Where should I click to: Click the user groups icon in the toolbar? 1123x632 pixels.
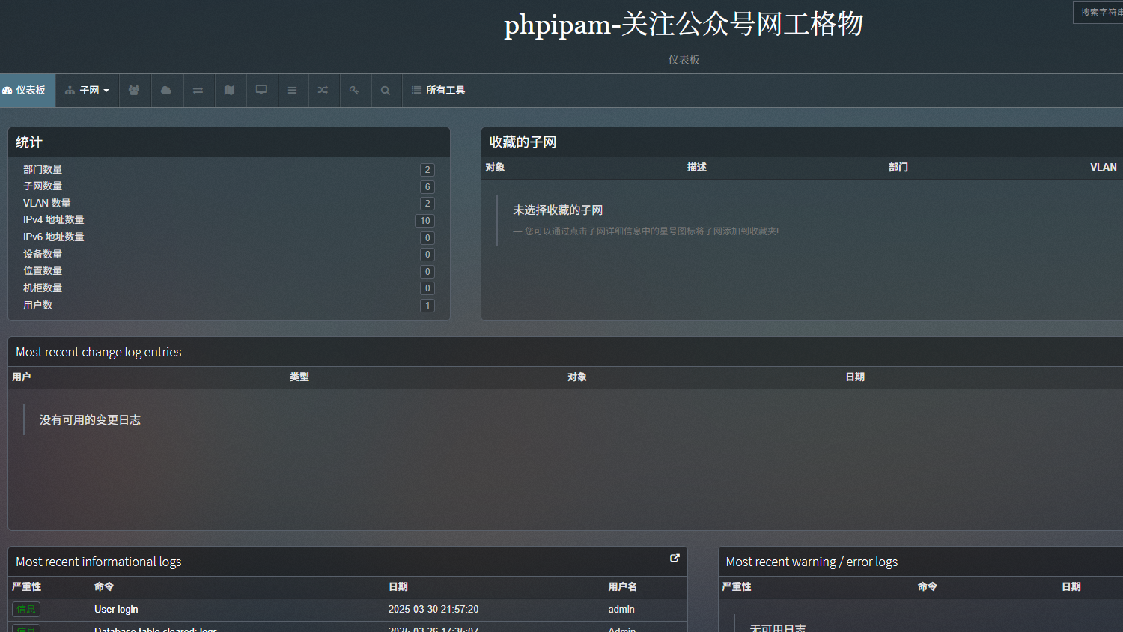point(133,90)
